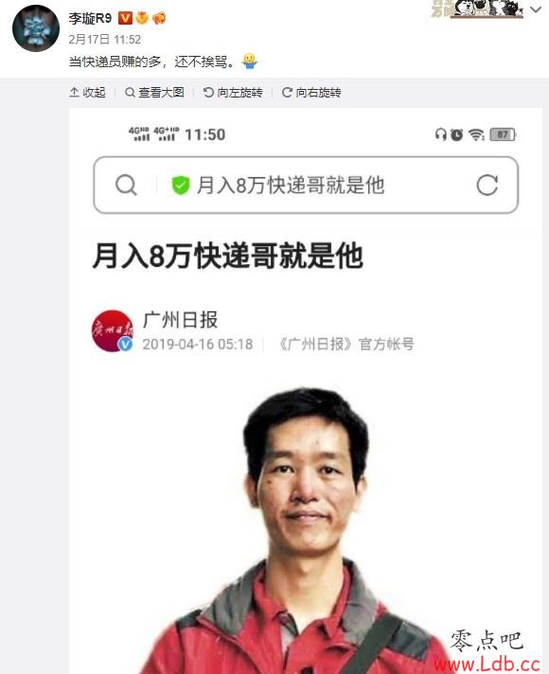Click the reload icon in the address bar
This screenshot has height=674, width=549.
point(487,185)
